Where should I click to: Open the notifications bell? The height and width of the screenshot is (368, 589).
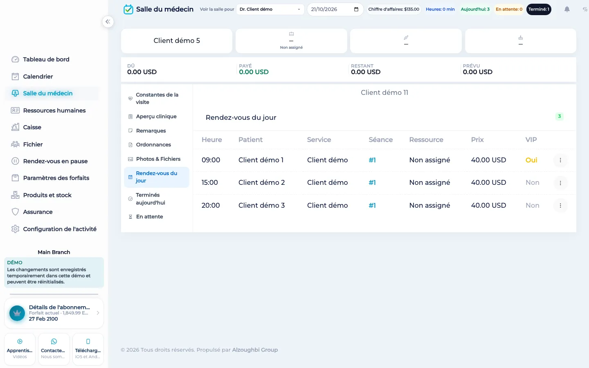pyautogui.click(x=567, y=9)
